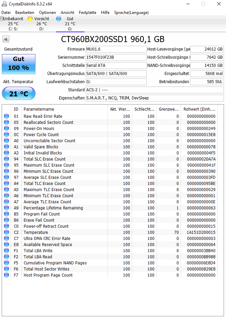226x318 pixels.
Task: Click status orb for Total LBA Write
Action: (6, 251)
